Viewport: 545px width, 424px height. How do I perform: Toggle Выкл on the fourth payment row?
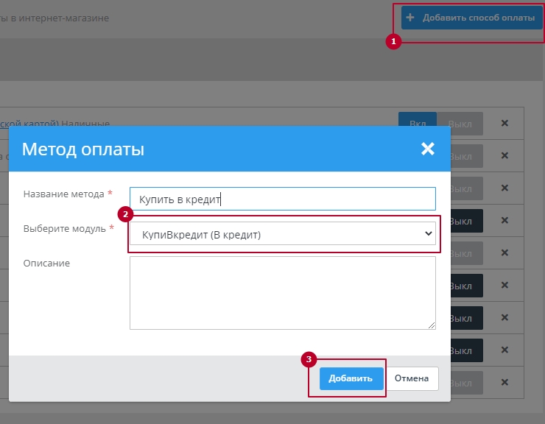(460, 221)
